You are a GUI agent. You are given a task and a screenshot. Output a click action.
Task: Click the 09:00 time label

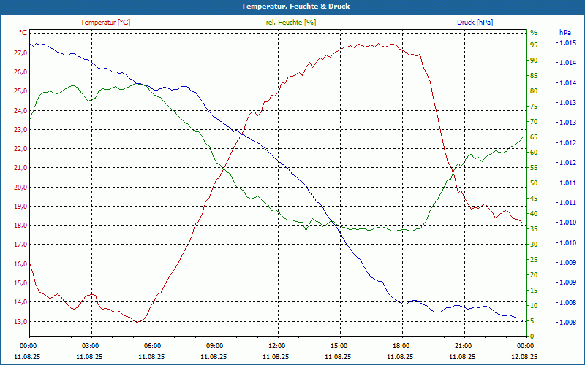214,345
